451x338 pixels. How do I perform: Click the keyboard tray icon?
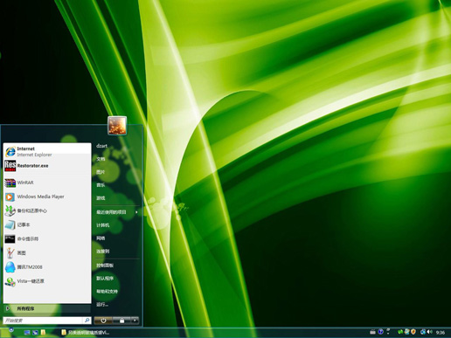pos(372,332)
